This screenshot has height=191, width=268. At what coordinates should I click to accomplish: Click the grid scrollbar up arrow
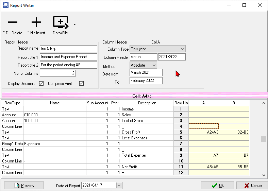(x=264, y=103)
